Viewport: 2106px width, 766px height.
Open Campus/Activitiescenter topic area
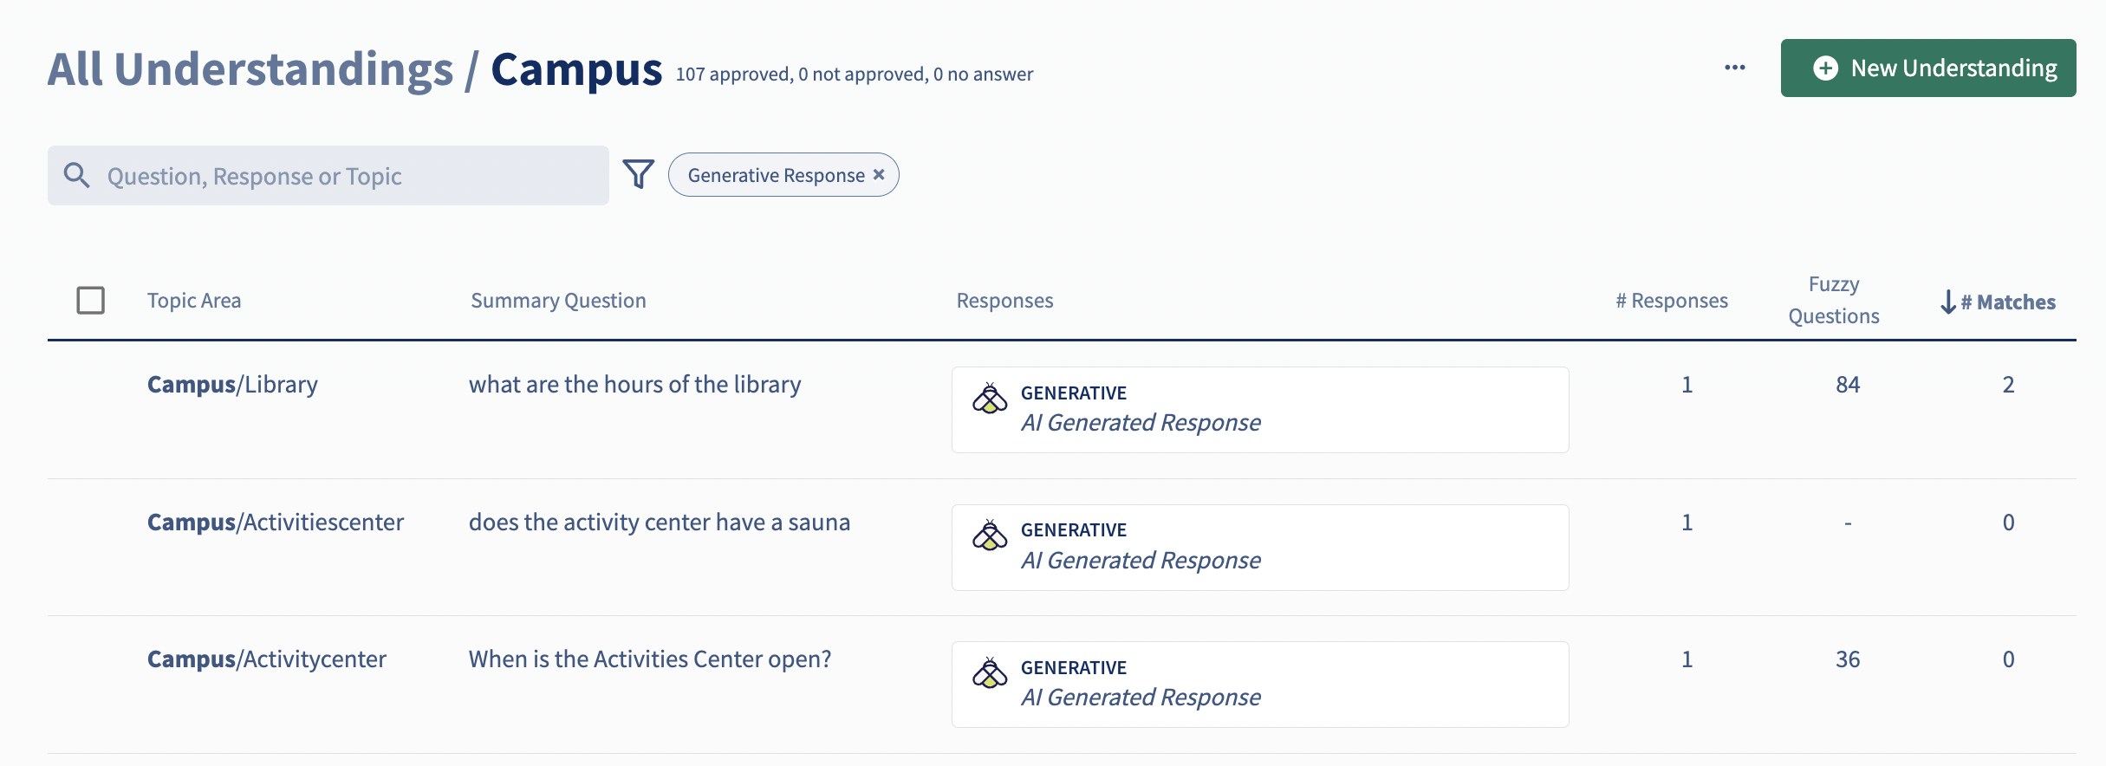pyautogui.click(x=276, y=522)
